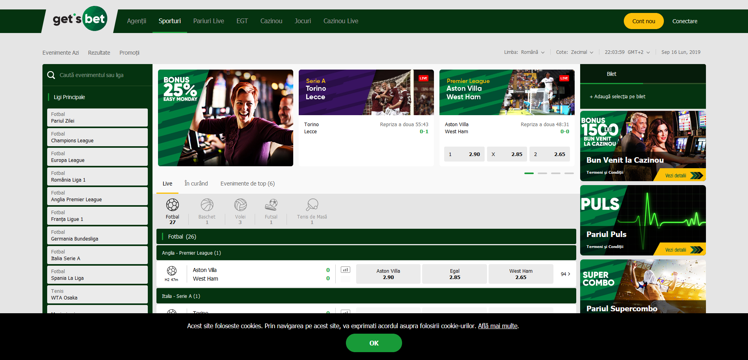Screen dimensions: 748x360
Task: Collapse Fotbal (26) section header
Action: pos(366,237)
